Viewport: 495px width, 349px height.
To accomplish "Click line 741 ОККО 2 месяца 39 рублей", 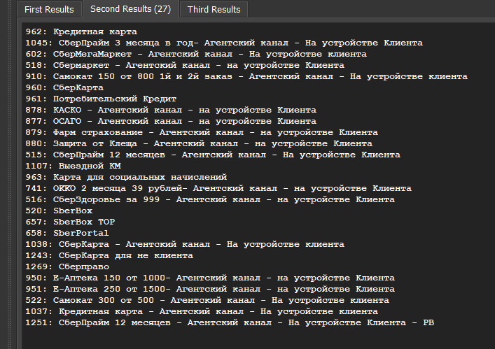I will (x=218, y=188).
